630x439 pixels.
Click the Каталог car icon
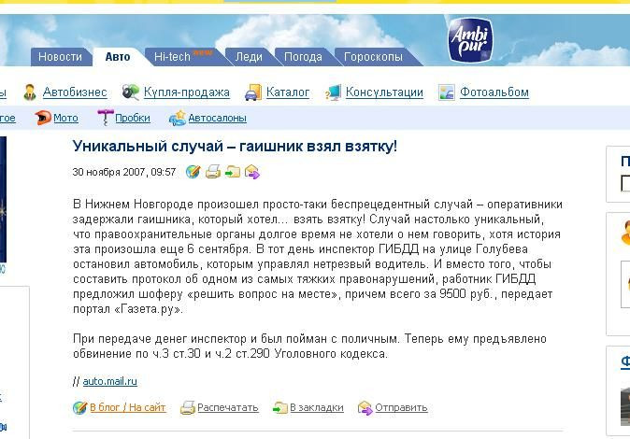[253, 92]
